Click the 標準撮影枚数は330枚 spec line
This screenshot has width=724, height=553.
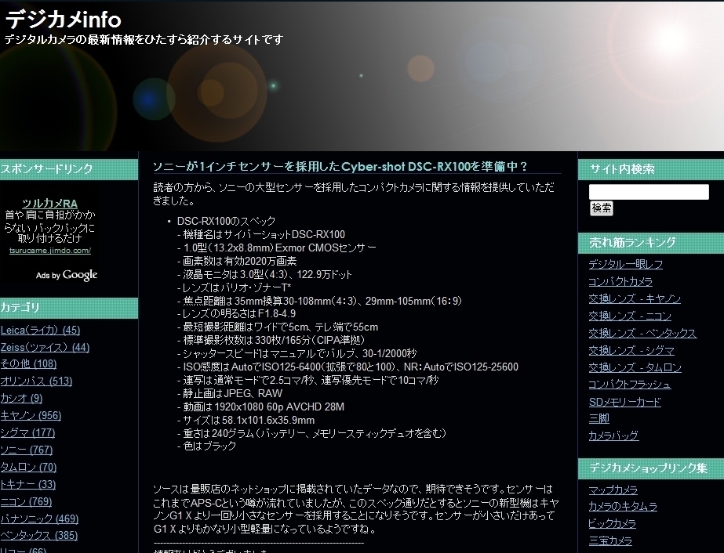[271, 341]
